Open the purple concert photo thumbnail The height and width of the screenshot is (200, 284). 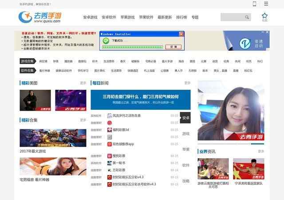(71, 100)
